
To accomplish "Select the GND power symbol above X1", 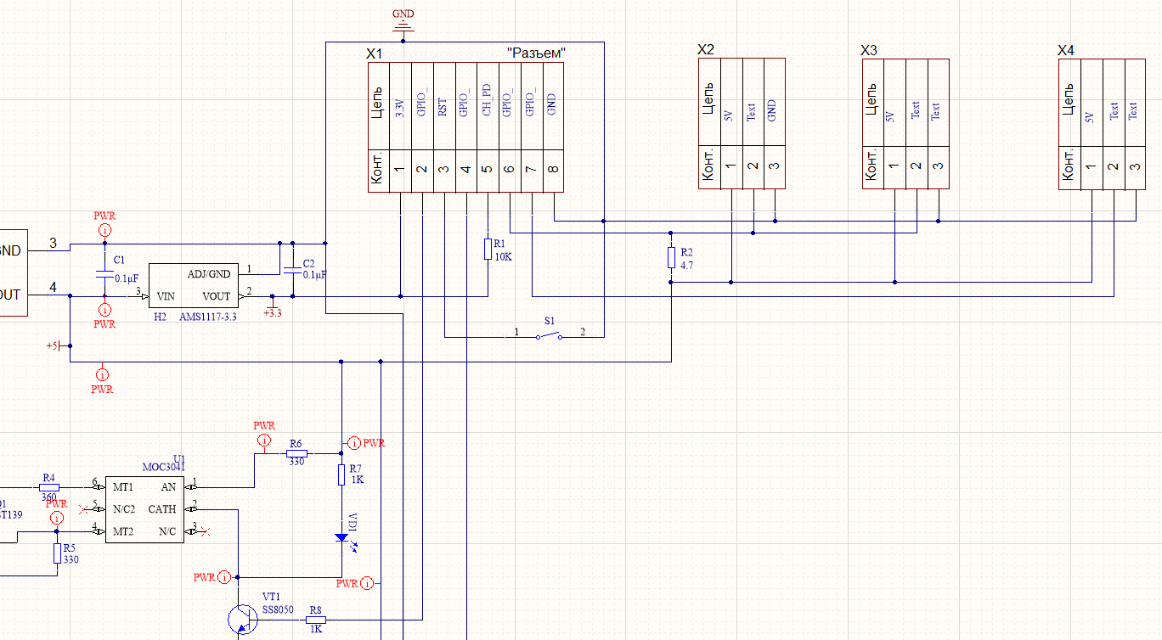I will pyautogui.click(x=404, y=24).
